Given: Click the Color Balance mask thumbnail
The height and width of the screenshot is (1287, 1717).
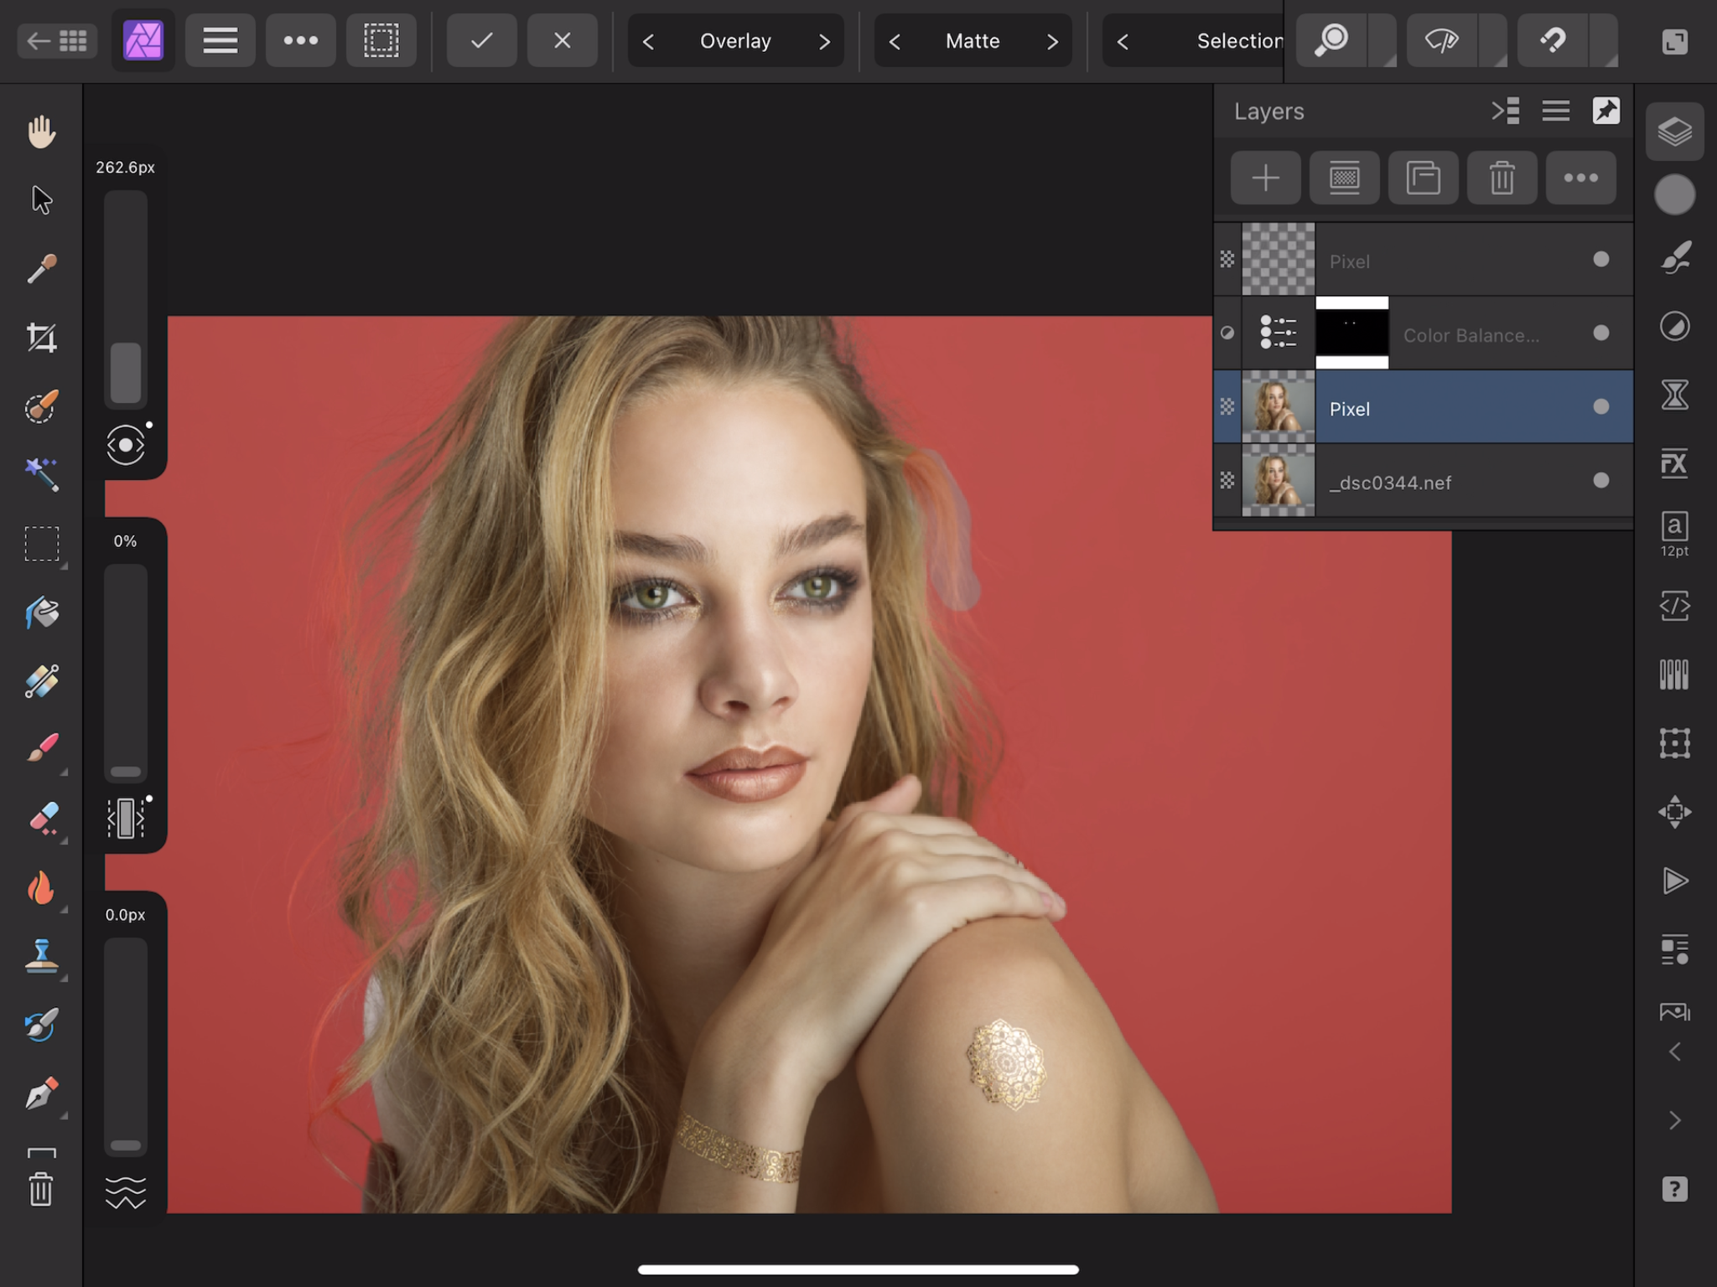Looking at the screenshot, I should (x=1351, y=333).
